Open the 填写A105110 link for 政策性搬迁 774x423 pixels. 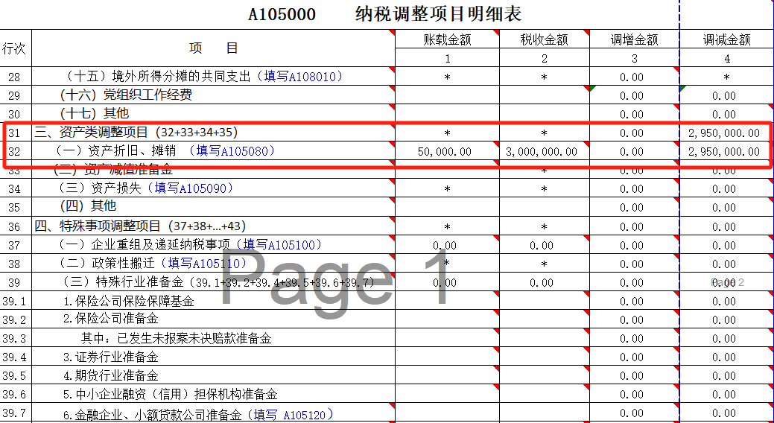coord(206,263)
